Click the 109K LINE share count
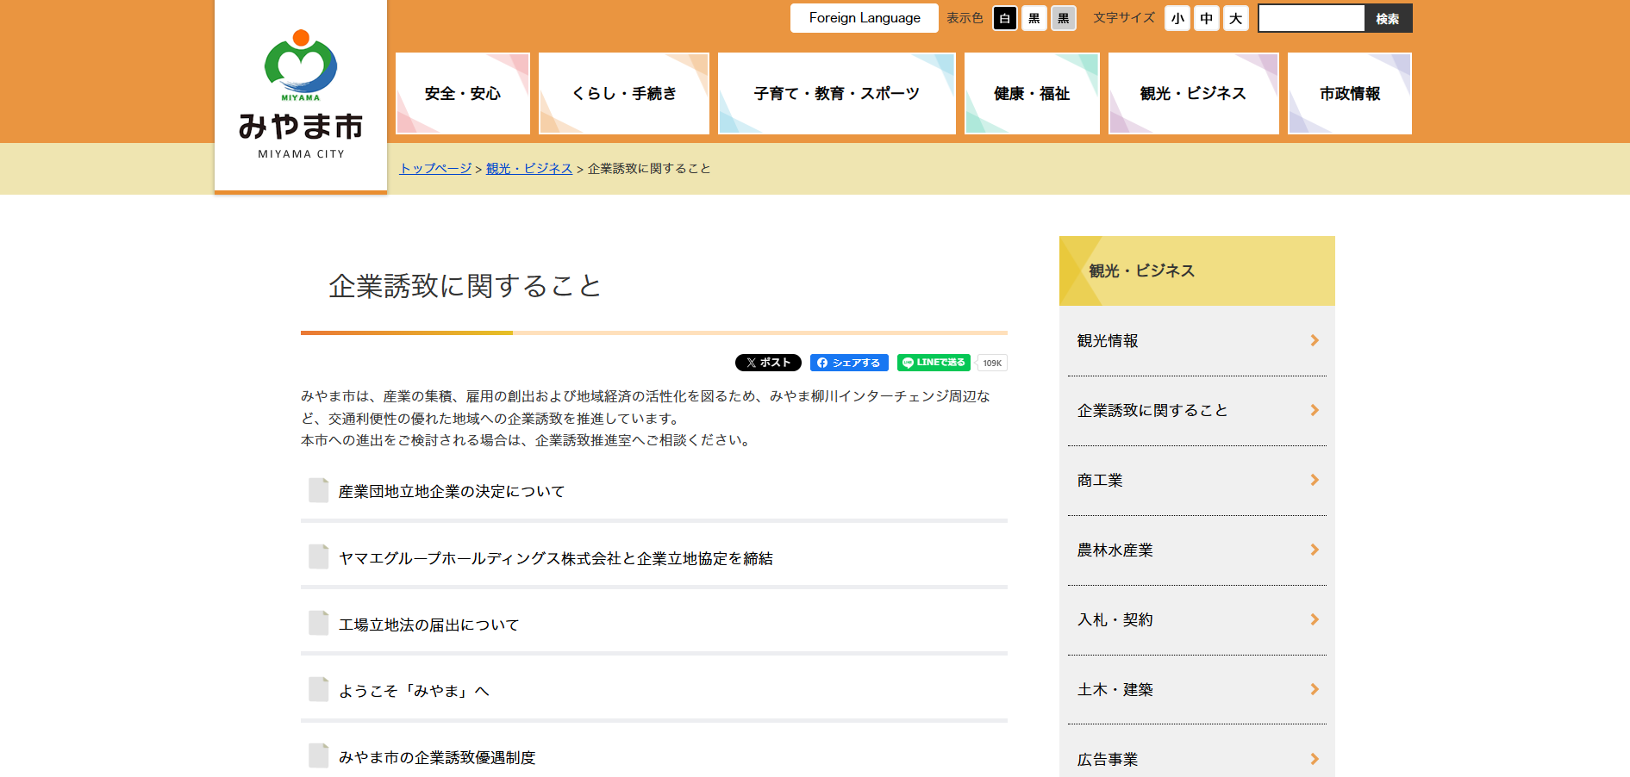Viewport: 1630px width, 777px height. click(x=992, y=363)
